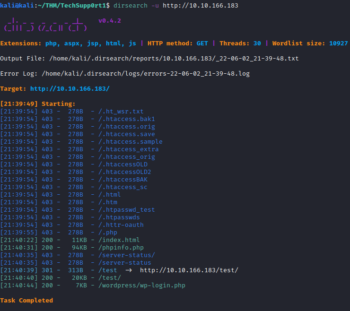Follow the redirect URL ending in /test/

(x=189, y=270)
